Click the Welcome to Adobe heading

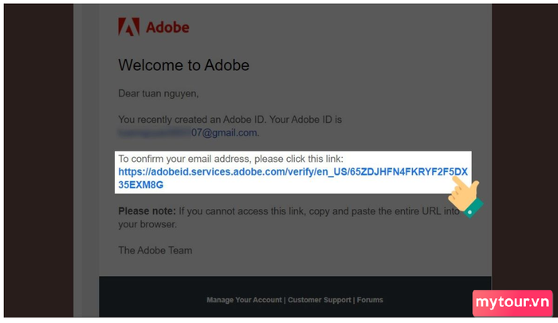pyautogui.click(x=183, y=65)
